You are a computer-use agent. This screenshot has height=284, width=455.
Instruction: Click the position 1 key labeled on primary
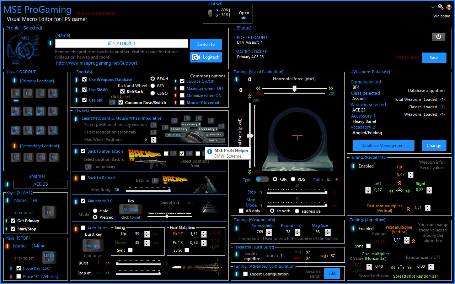(88, 166)
